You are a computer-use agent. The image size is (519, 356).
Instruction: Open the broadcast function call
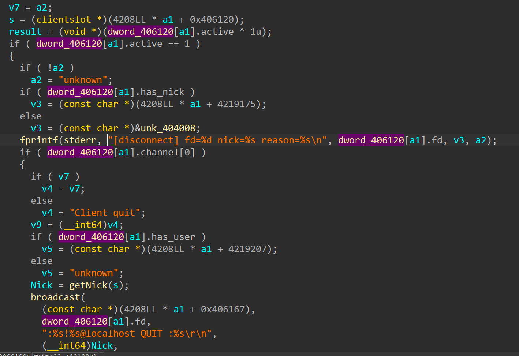pyautogui.click(x=55, y=297)
